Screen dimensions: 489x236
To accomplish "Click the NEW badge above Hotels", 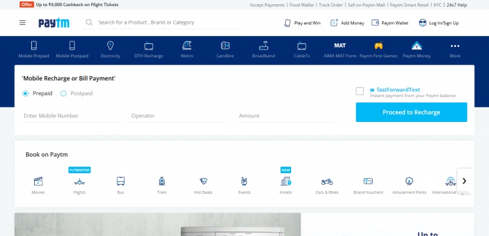I will point(285,170).
